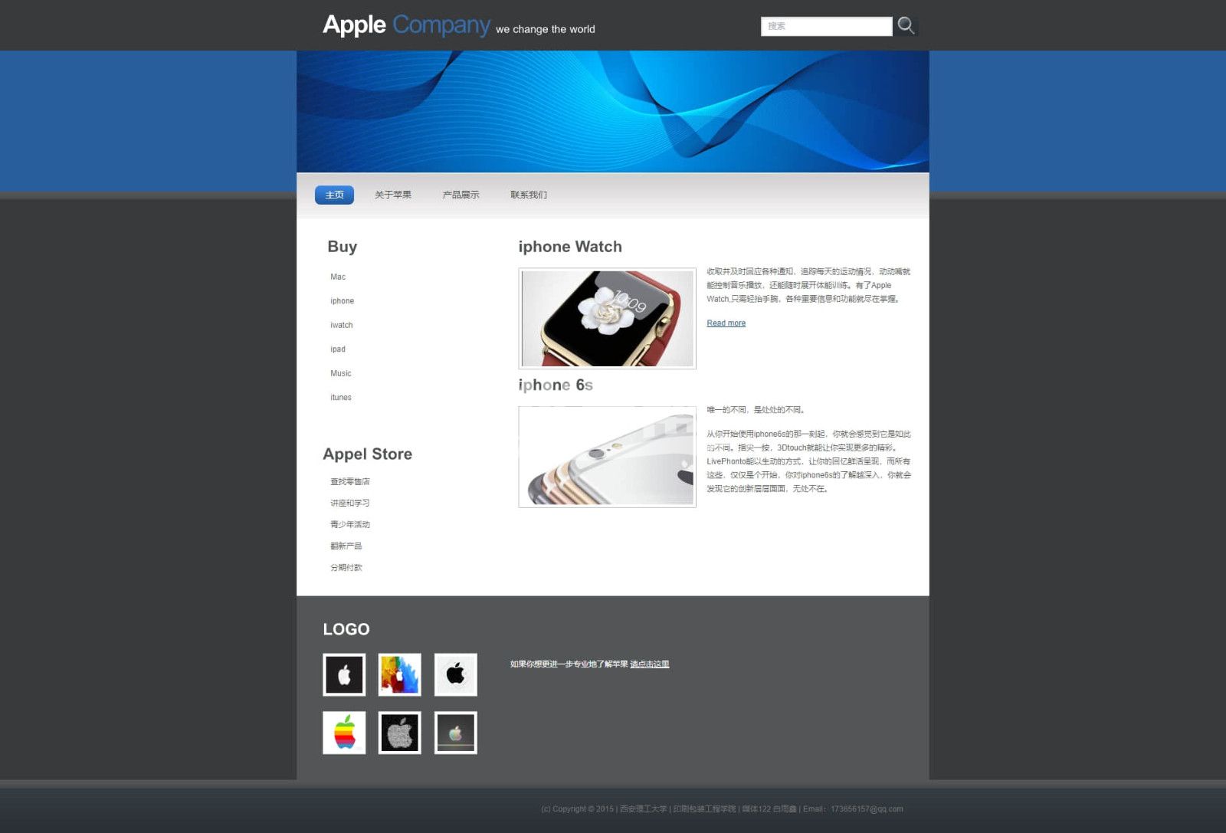
Task: Open the 联系我们 contact page
Action: coord(529,195)
